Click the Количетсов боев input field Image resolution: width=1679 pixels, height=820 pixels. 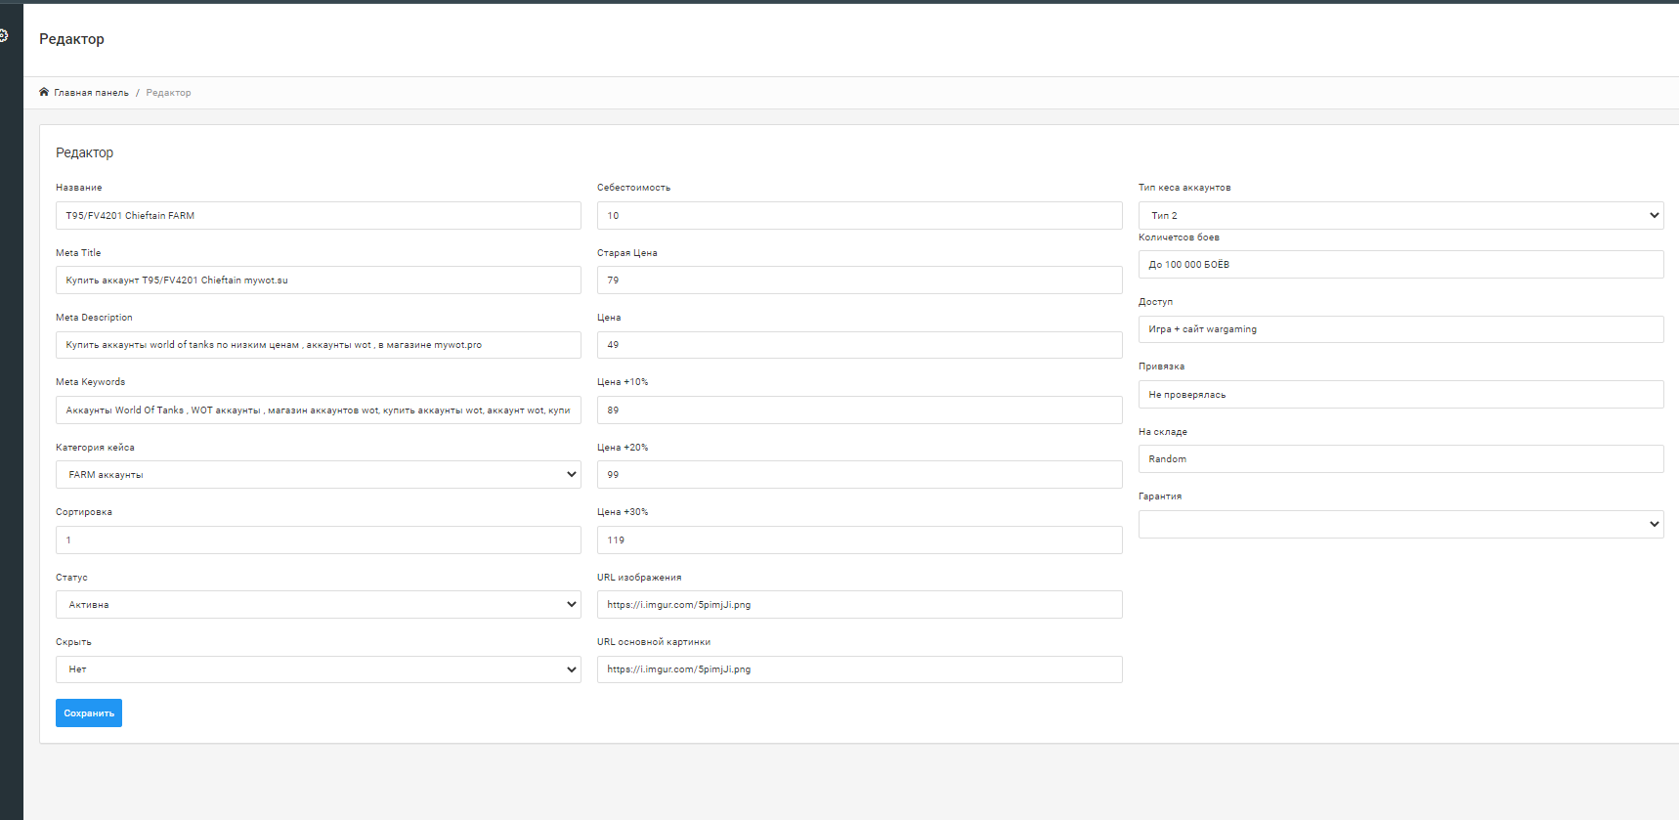tap(1400, 265)
